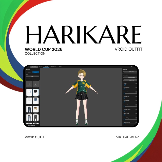The height and width of the screenshot is (162, 162).
Task: Adjust the Shoulder Padding slider handle
Action: [124, 111]
